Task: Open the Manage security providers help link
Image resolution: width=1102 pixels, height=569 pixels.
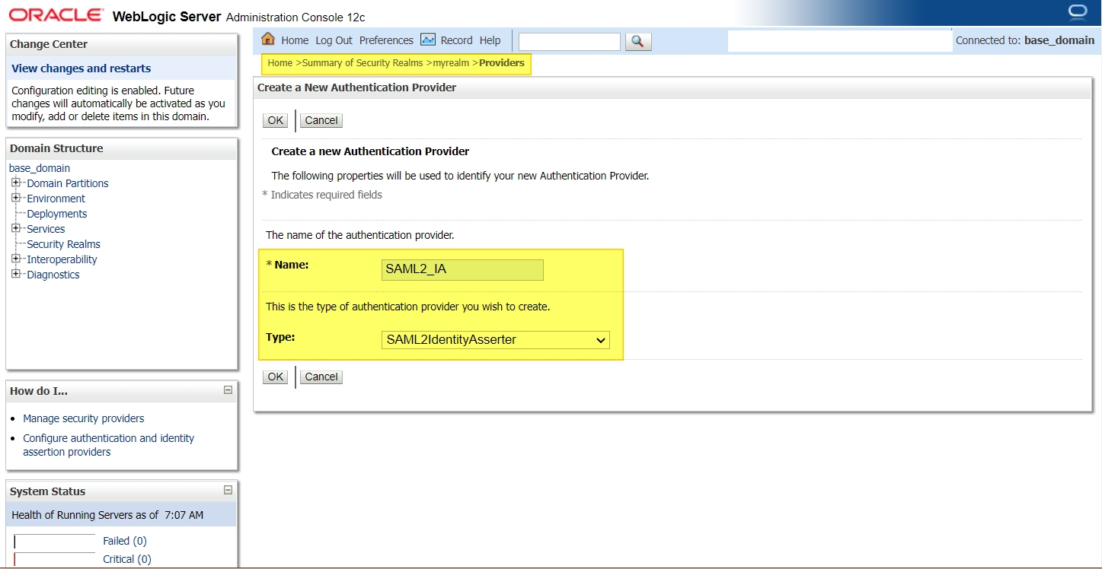Action: click(x=84, y=418)
